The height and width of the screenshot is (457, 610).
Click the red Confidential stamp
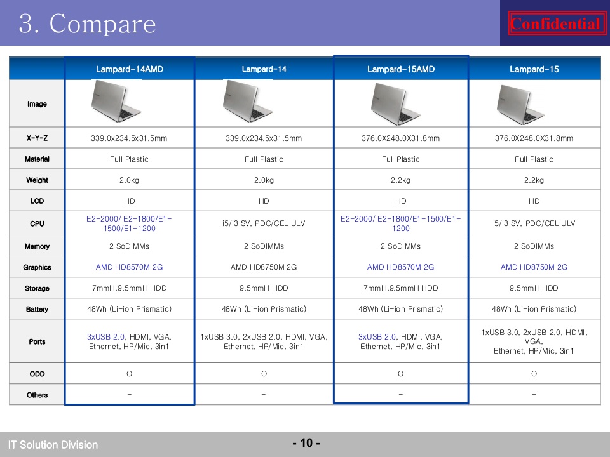[557, 23]
